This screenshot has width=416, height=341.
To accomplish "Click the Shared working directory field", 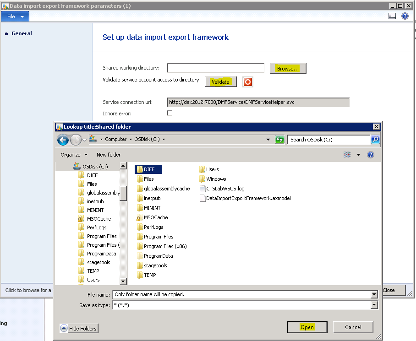I will click(215, 68).
